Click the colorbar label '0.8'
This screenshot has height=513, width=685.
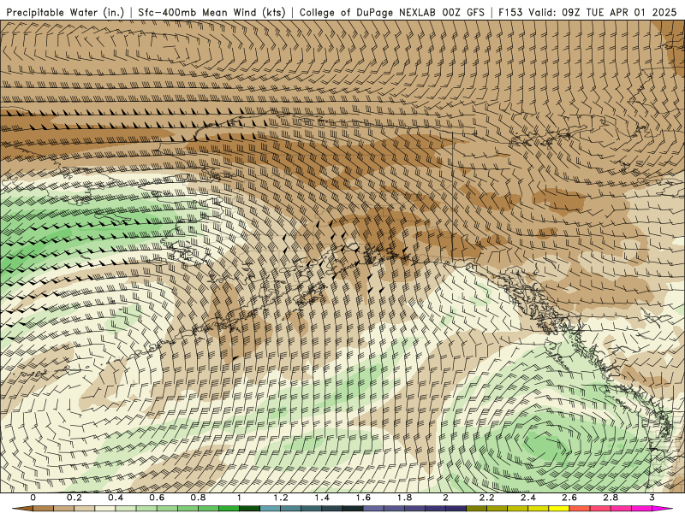(x=199, y=498)
